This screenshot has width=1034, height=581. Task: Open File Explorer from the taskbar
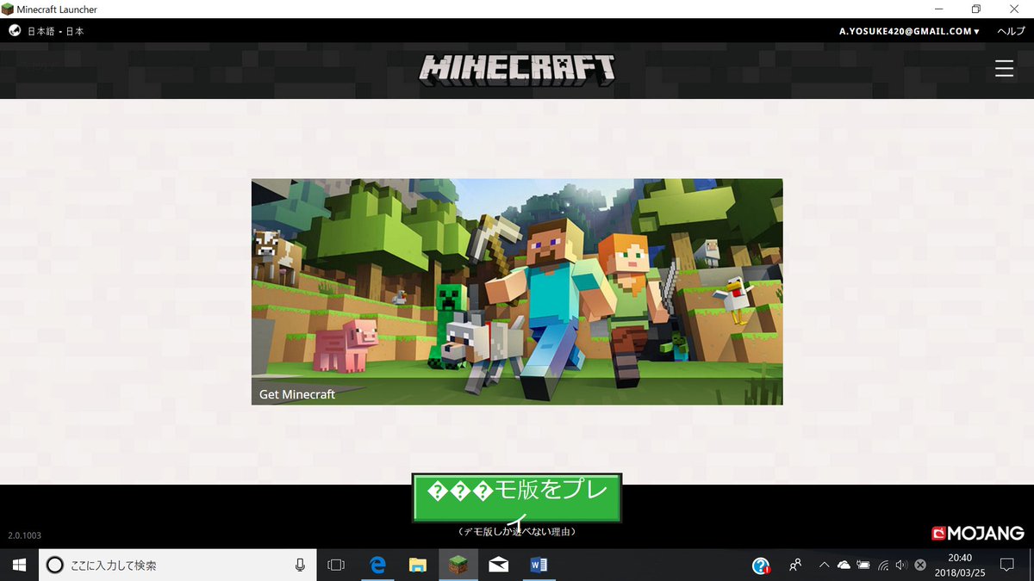(x=418, y=565)
